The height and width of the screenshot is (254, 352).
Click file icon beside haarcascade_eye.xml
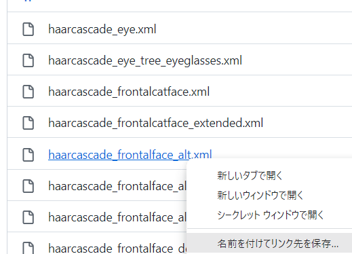(x=28, y=29)
